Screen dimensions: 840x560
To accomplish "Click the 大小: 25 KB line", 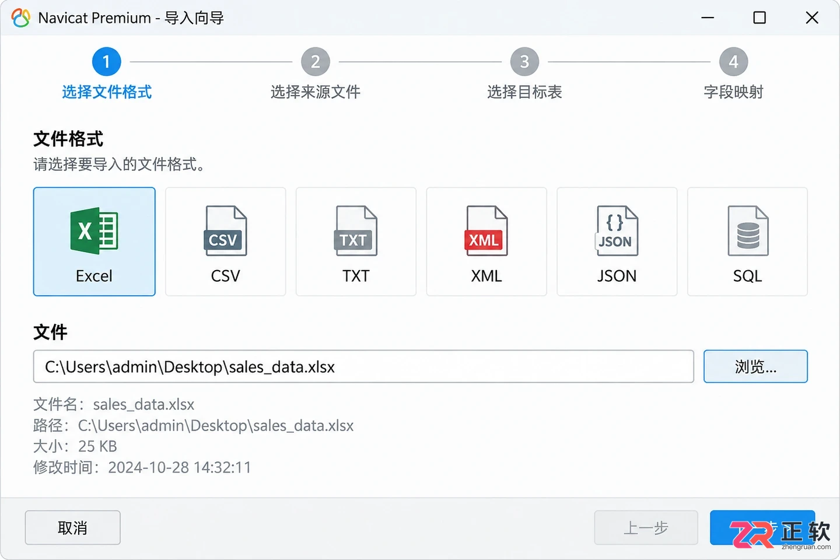I will coord(75,446).
